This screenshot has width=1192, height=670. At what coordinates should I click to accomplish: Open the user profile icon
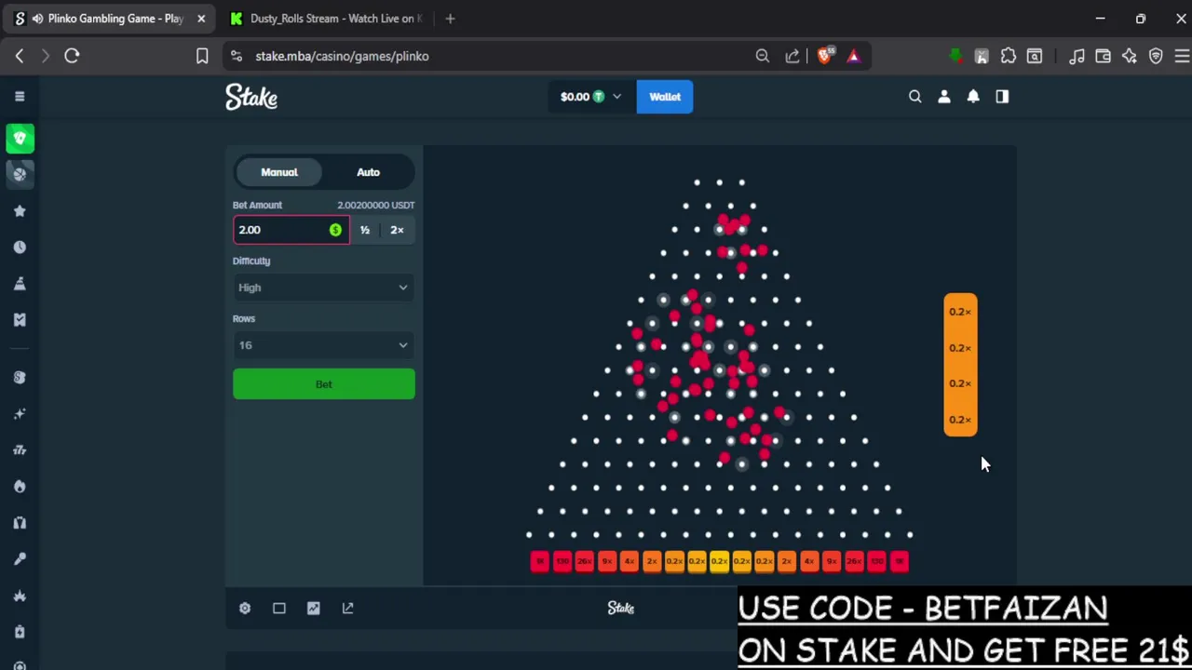click(944, 97)
